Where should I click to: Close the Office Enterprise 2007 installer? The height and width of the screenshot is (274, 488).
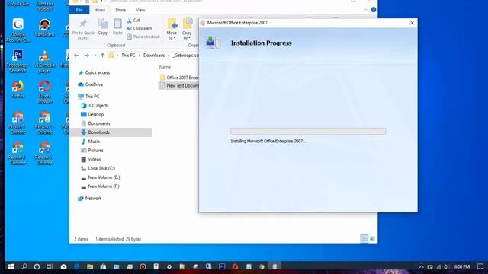pyautogui.click(x=412, y=23)
